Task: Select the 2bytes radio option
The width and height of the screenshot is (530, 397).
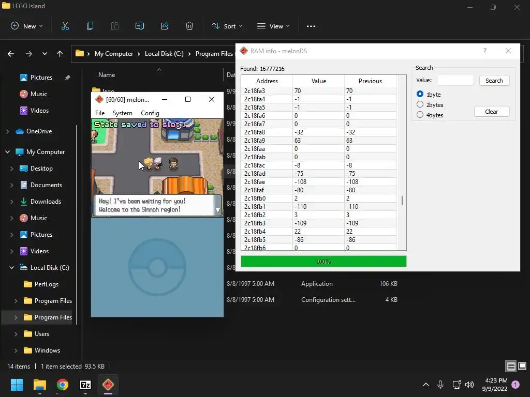Action: pyautogui.click(x=420, y=104)
